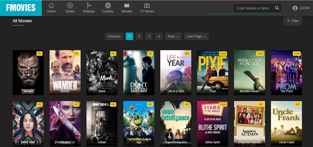
Task: Open the Black Bear movie poster
Action: point(28,124)
